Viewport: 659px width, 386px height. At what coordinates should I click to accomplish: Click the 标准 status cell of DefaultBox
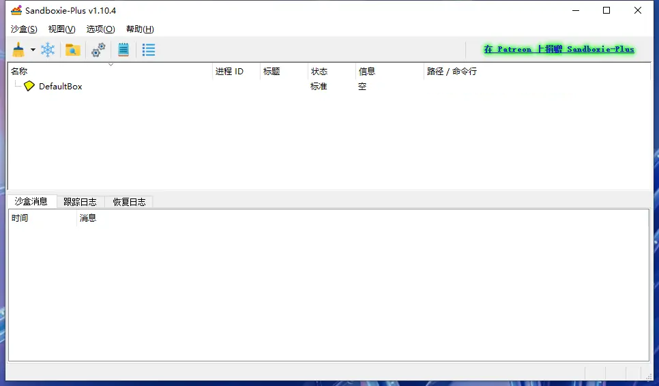319,87
